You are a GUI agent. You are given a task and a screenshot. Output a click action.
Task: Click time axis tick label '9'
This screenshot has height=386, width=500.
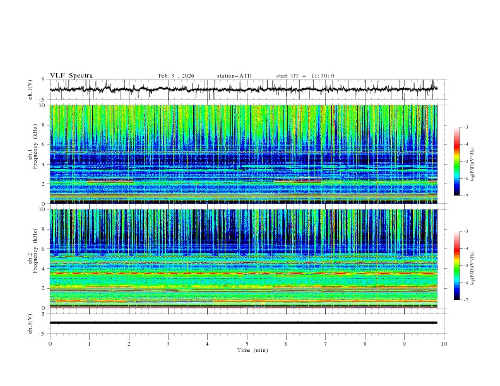(x=404, y=344)
